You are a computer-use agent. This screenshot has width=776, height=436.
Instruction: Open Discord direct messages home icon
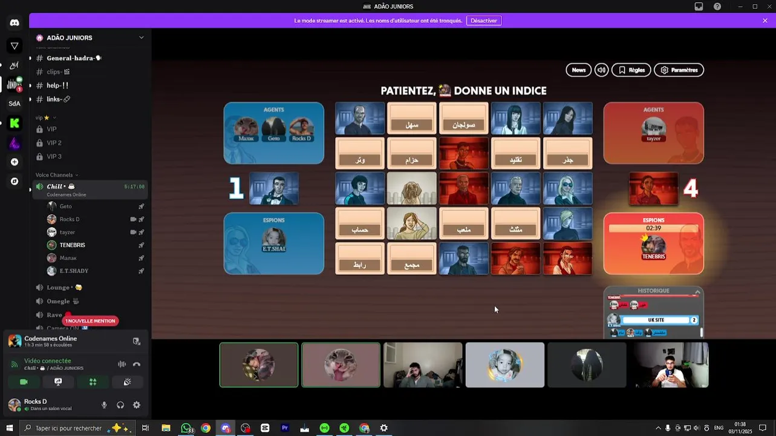[x=15, y=23]
